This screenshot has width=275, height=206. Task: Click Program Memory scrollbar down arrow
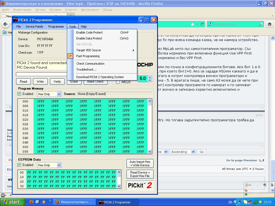[150, 152]
